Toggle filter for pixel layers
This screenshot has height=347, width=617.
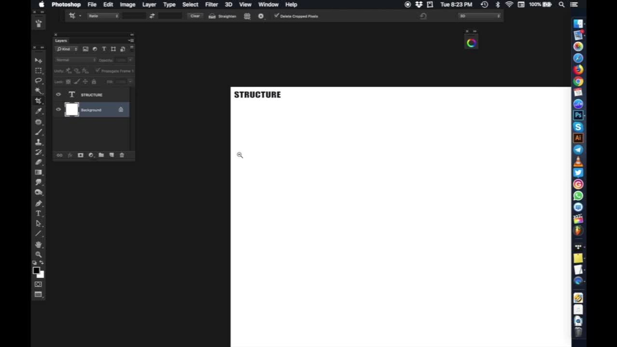click(85, 49)
